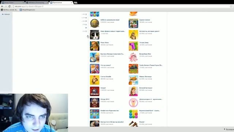
Task: Switch to the first browser tab
Action: click(x=13, y=3)
